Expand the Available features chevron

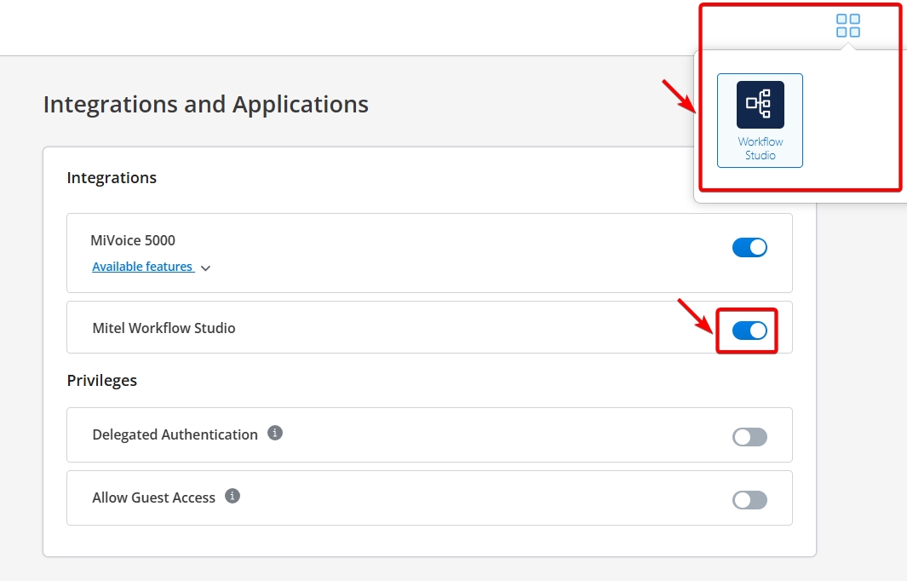205,268
